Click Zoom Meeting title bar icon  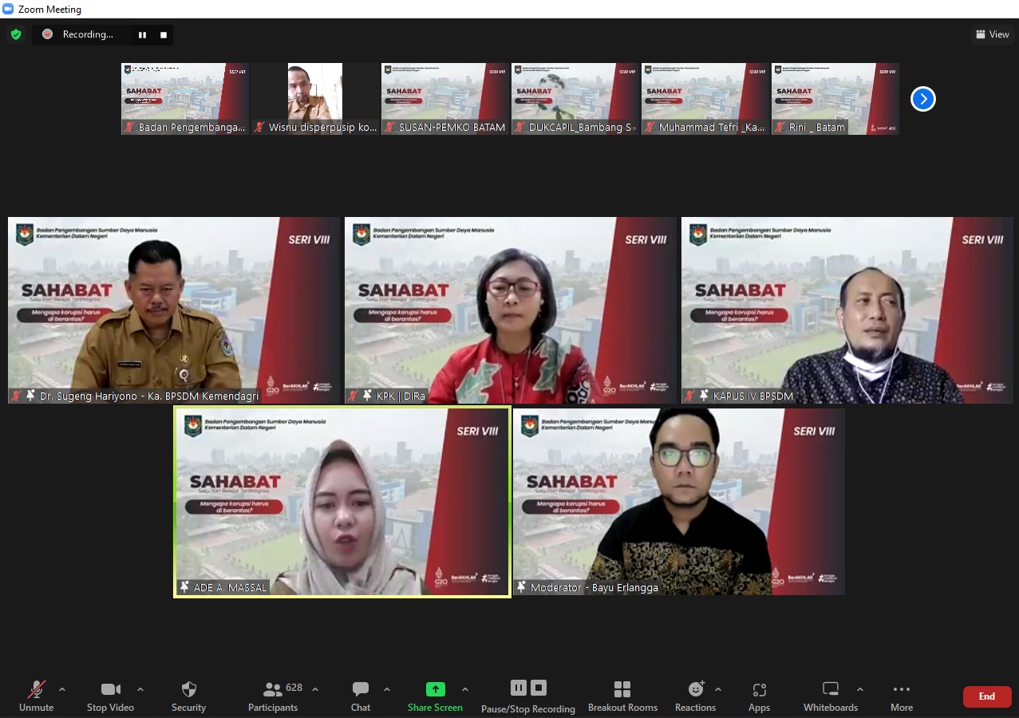point(8,9)
